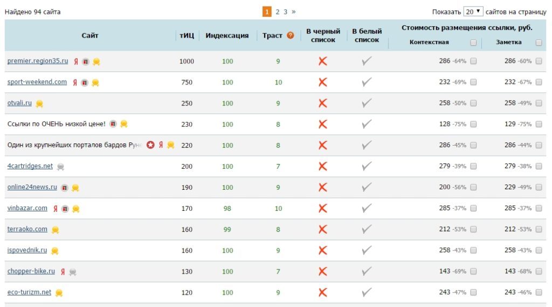Go to results page 2

(278, 12)
